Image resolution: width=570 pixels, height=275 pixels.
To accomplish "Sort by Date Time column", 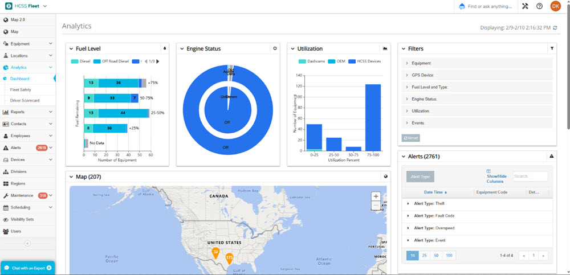I will tap(435, 192).
